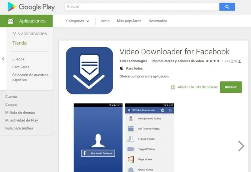Open the Aplicaciones section header
251x172 pixels.
26,21
